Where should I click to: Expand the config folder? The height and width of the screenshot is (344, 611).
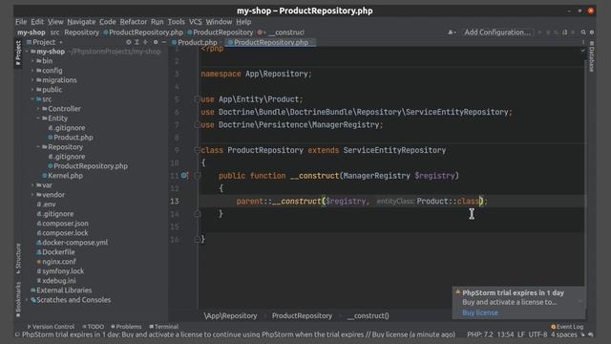32,71
